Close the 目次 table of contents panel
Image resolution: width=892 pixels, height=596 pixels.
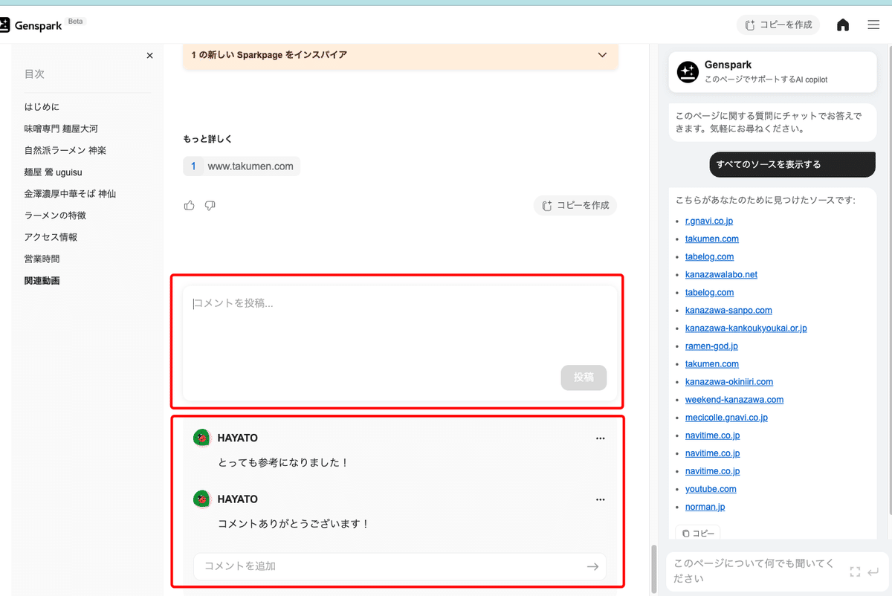pos(149,56)
